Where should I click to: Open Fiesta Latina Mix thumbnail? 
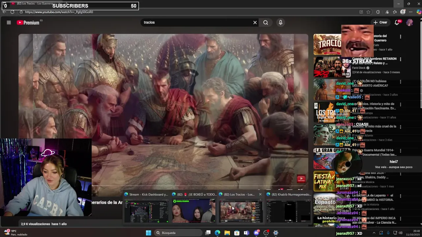(332, 181)
